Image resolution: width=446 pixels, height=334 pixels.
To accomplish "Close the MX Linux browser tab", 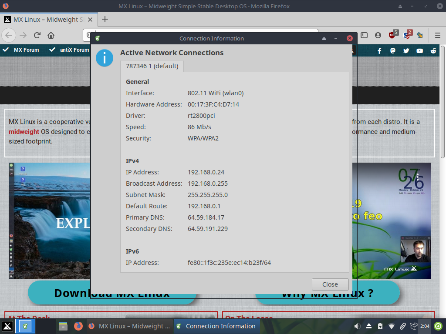I will click(x=90, y=20).
